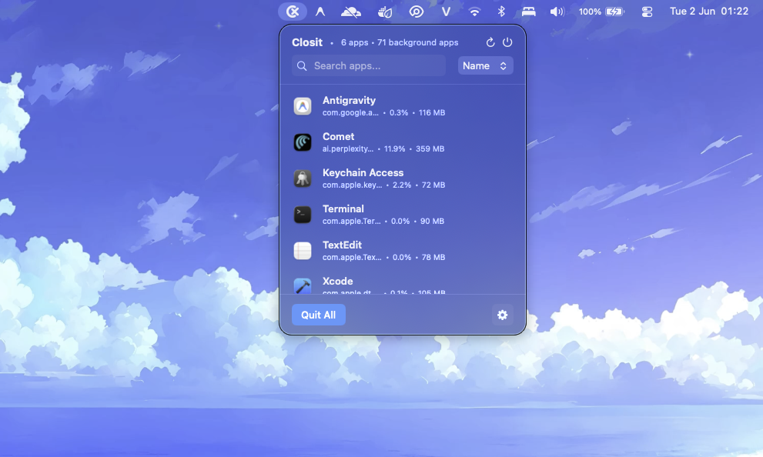Image resolution: width=763 pixels, height=457 pixels.
Task: Open the Wi-Fi status menu
Action: (x=474, y=12)
